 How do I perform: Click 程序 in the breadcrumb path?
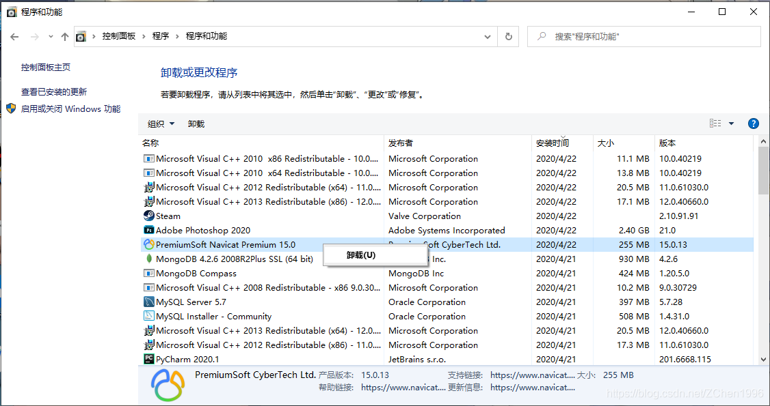pyautogui.click(x=161, y=36)
